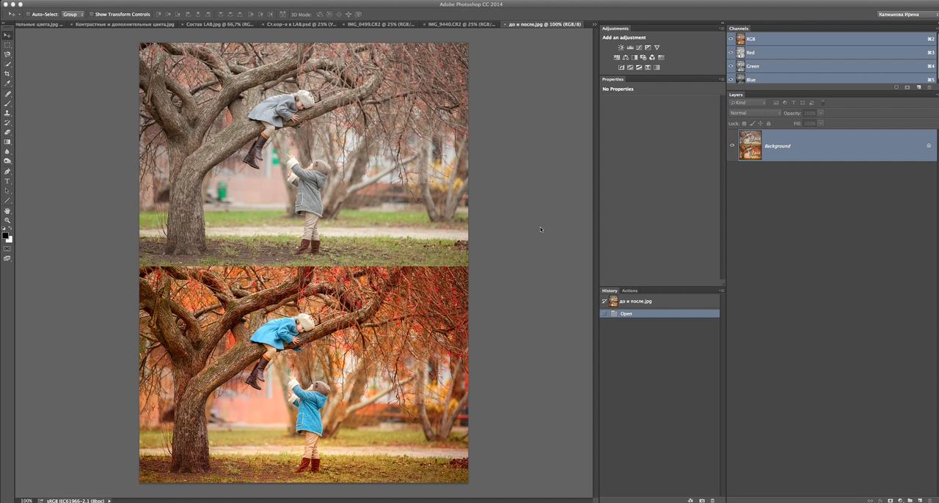Hide the Blue channel visibility eye
Screen dimensions: 939x503
click(731, 79)
